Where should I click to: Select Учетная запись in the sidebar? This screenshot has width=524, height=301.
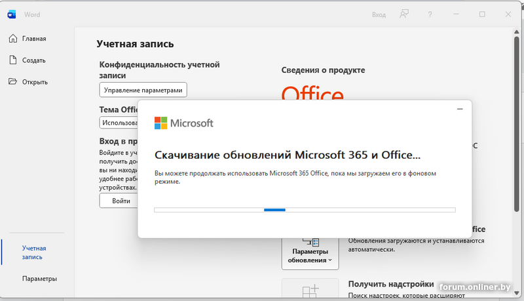[x=34, y=252]
